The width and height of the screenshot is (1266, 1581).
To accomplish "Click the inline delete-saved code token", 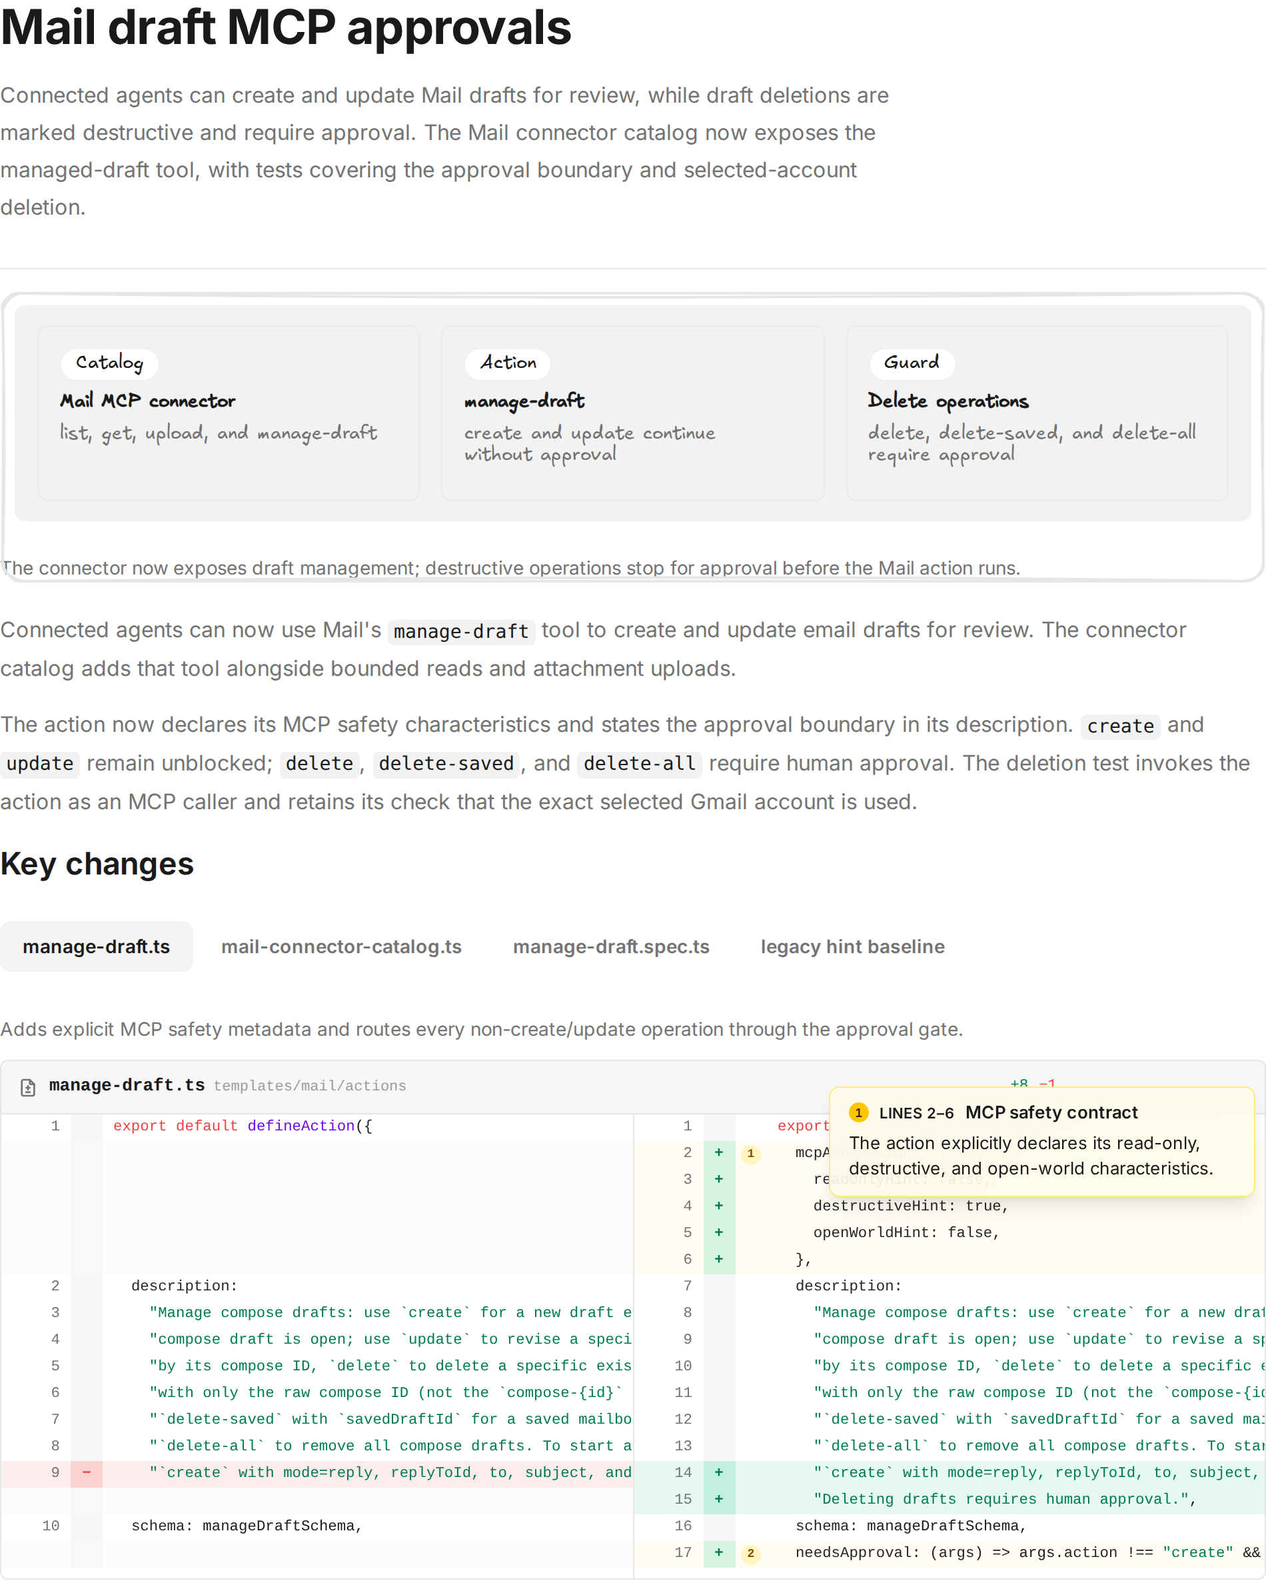I will (446, 764).
